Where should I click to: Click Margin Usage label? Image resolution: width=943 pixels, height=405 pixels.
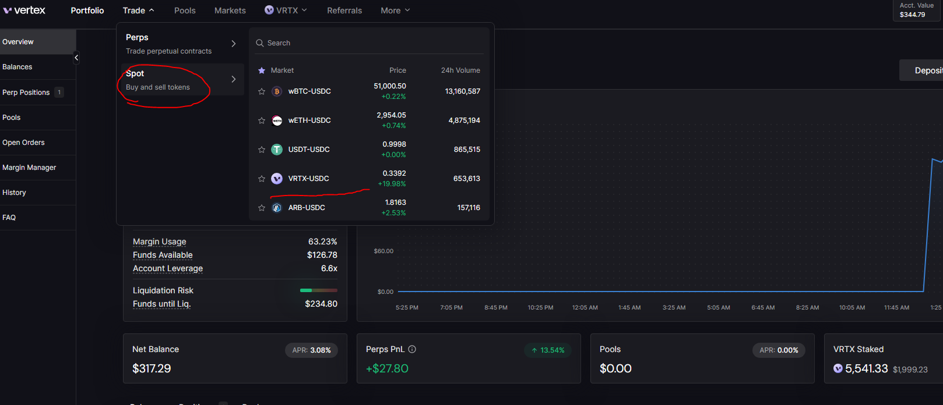[160, 241]
